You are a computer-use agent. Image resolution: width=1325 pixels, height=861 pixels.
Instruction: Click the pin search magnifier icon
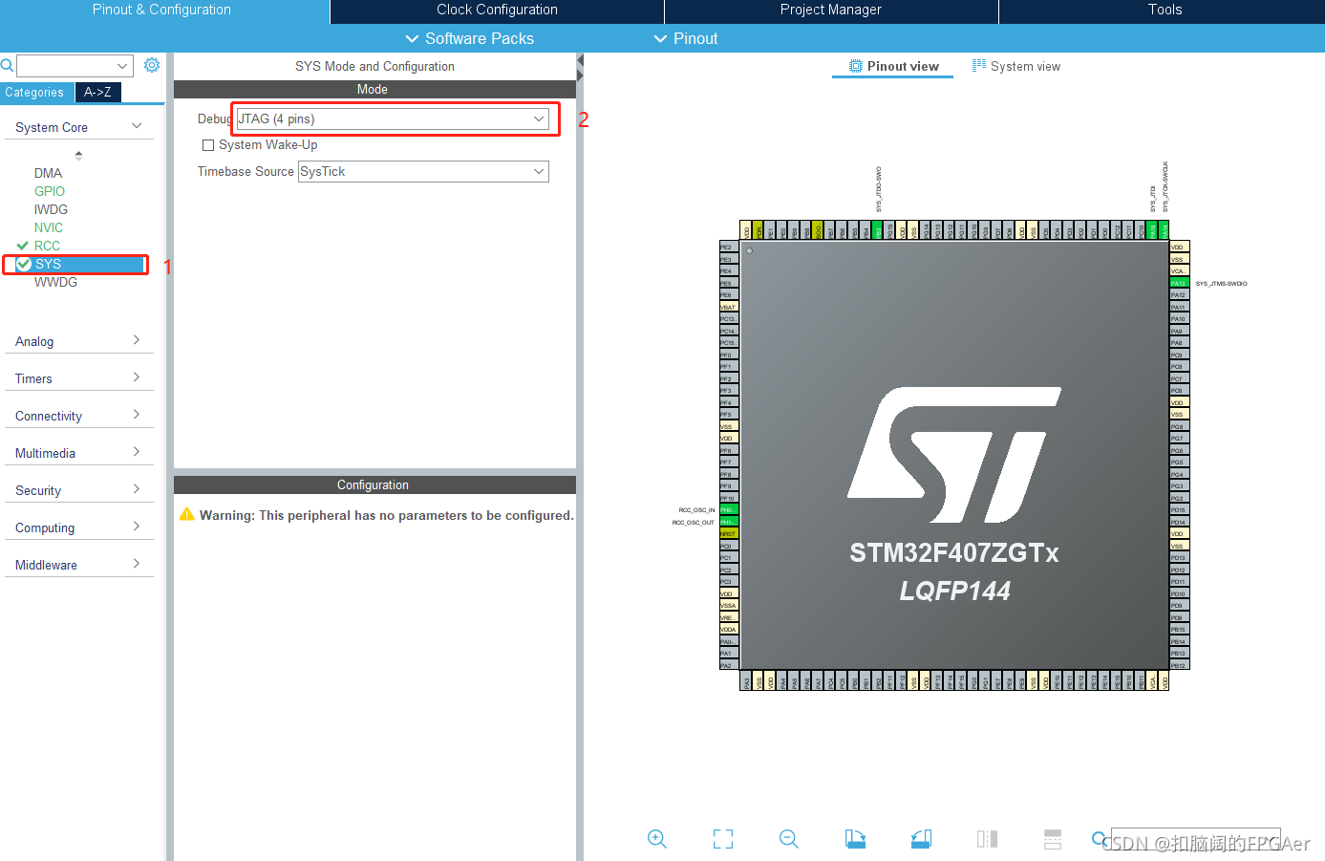1100,839
